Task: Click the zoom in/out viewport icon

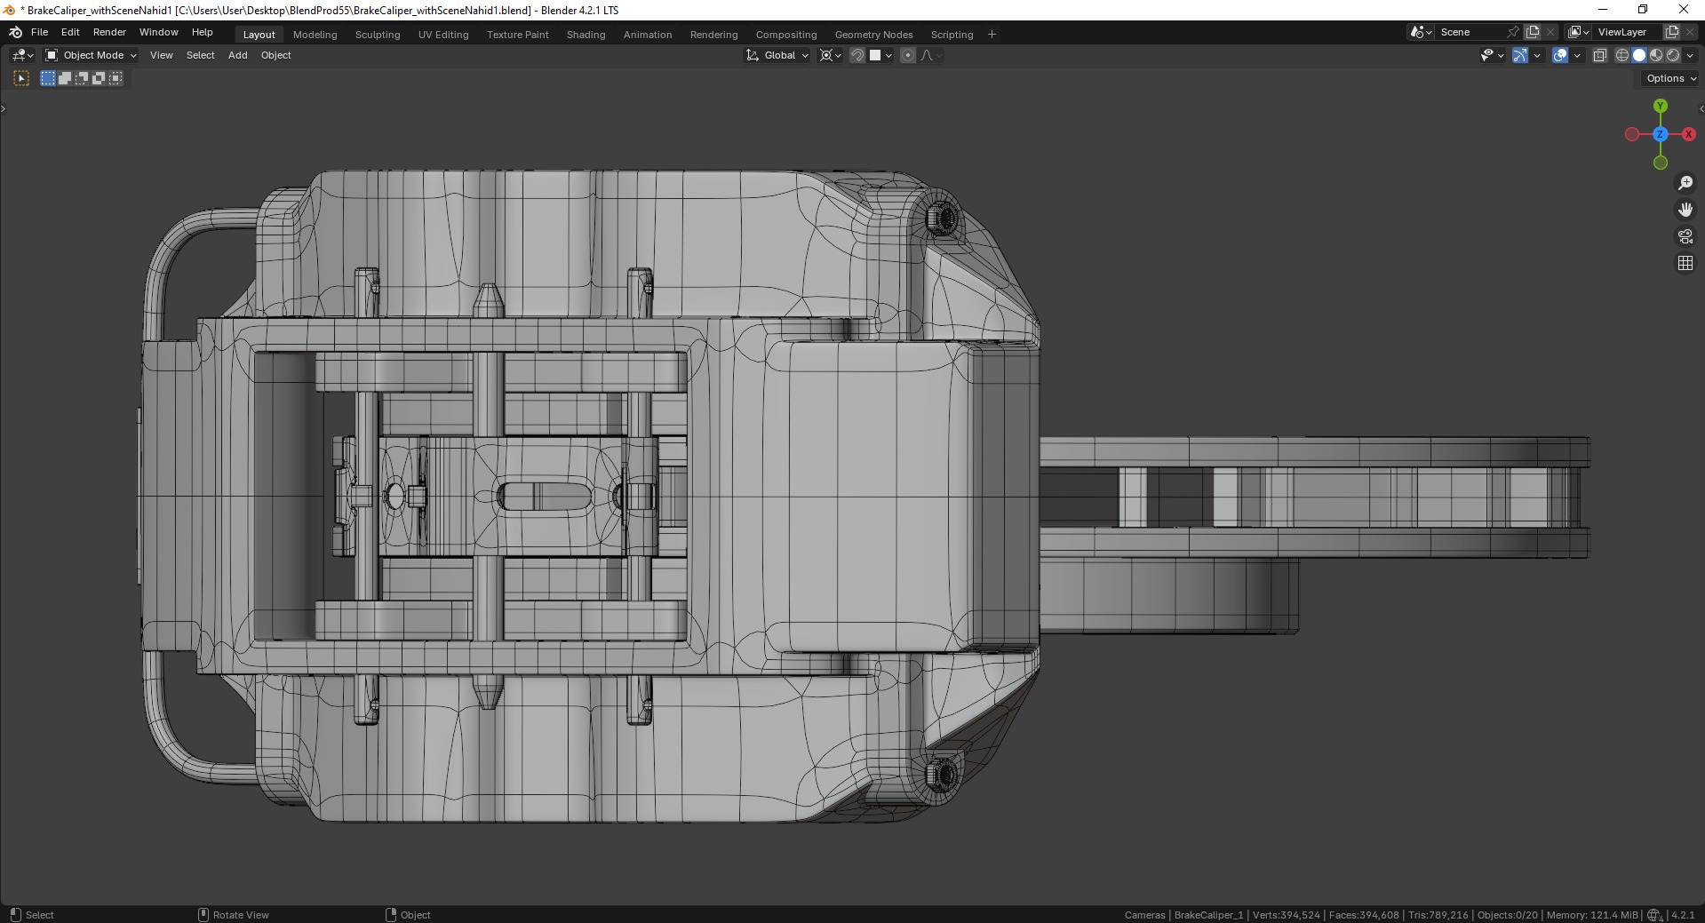Action: (x=1685, y=183)
